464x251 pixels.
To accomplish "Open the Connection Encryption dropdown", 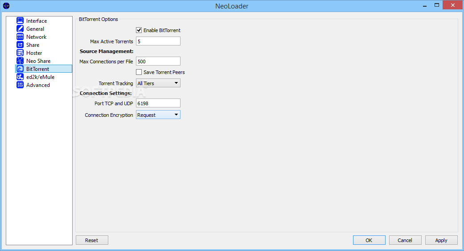I will pos(158,115).
